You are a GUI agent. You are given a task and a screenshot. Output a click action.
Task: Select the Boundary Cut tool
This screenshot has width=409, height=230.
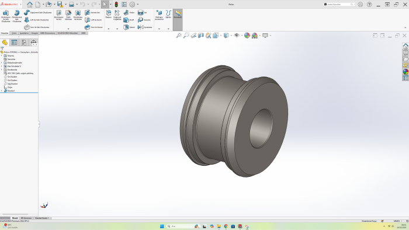(x=93, y=27)
